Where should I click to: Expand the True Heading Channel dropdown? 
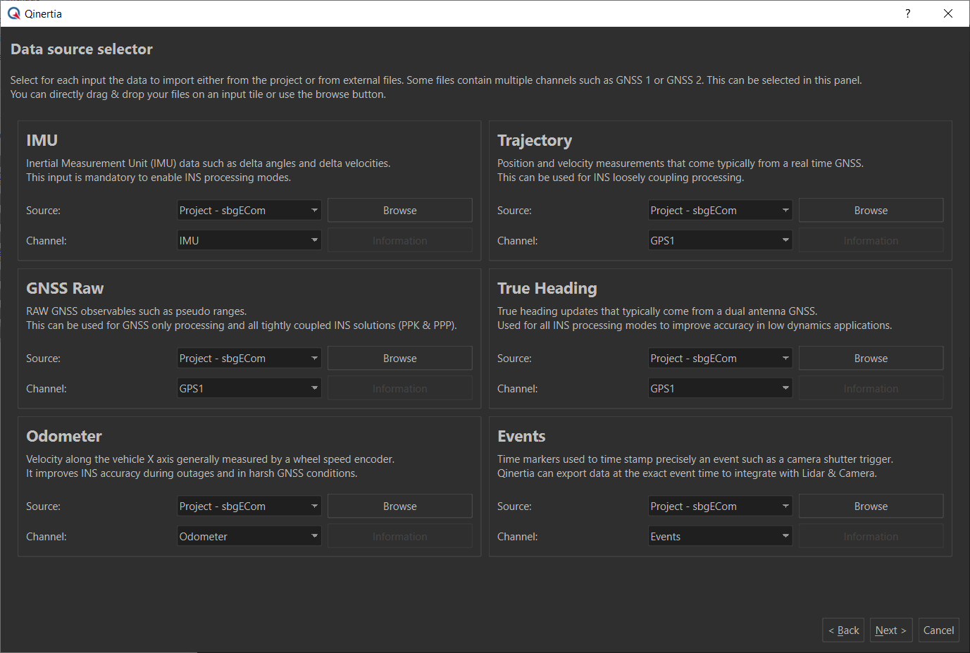click(x=720, y=389)
